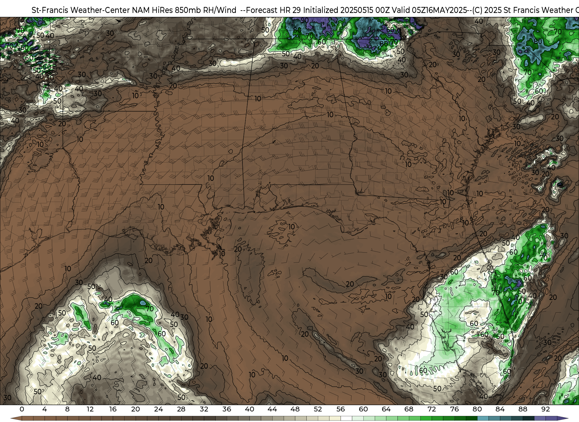Click the teal swatch above 80 on color bar
Screen dimensions: 579x422
click(x=483, y=418)
